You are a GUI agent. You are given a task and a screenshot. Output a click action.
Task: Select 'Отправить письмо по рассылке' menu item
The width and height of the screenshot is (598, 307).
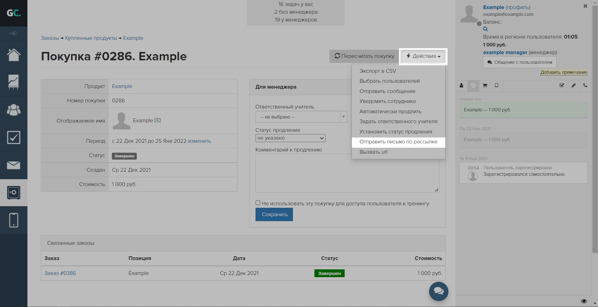[x=398, y=142]
